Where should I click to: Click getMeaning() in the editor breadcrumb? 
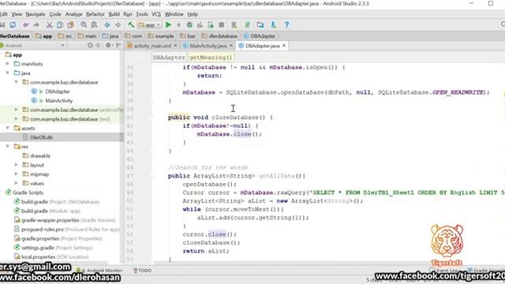coord(211,58)
